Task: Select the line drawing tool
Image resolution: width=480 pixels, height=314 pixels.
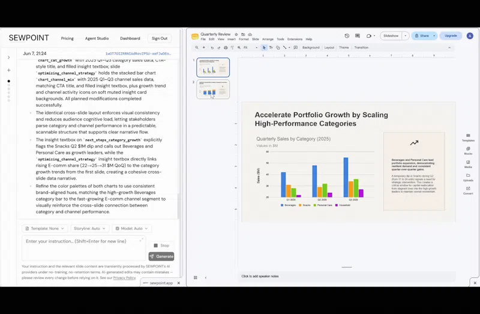Action: (x=284, y=47)
